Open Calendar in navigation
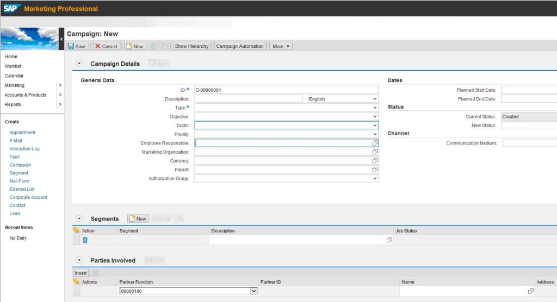The width and height of the screenshot is (557, 302). click(x=14, y=75)
